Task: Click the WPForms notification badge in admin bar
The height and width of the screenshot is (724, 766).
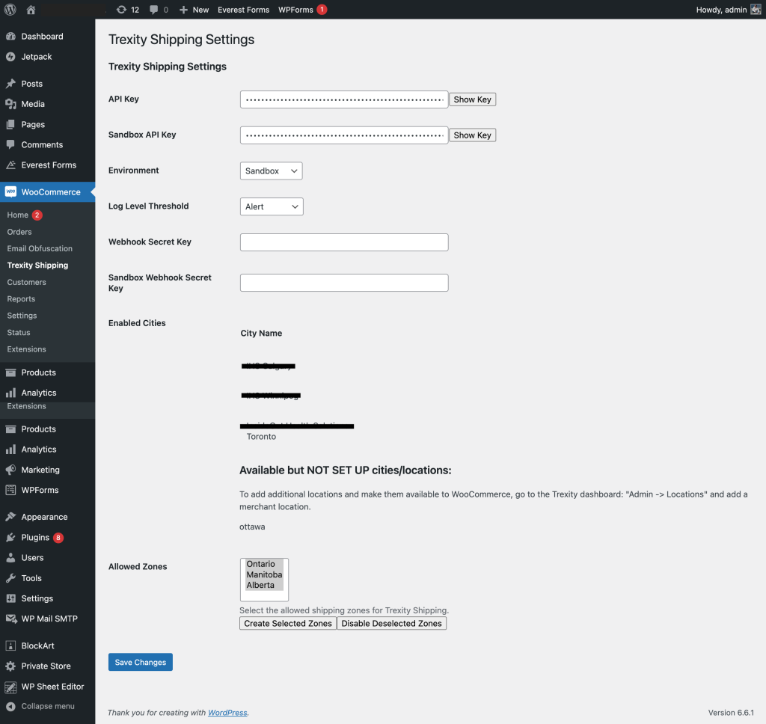Action: click(322, 10)
